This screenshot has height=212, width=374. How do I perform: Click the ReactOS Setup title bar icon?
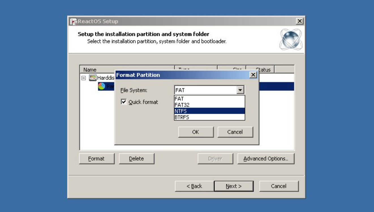pyautogui.click(x=74, y=22)
